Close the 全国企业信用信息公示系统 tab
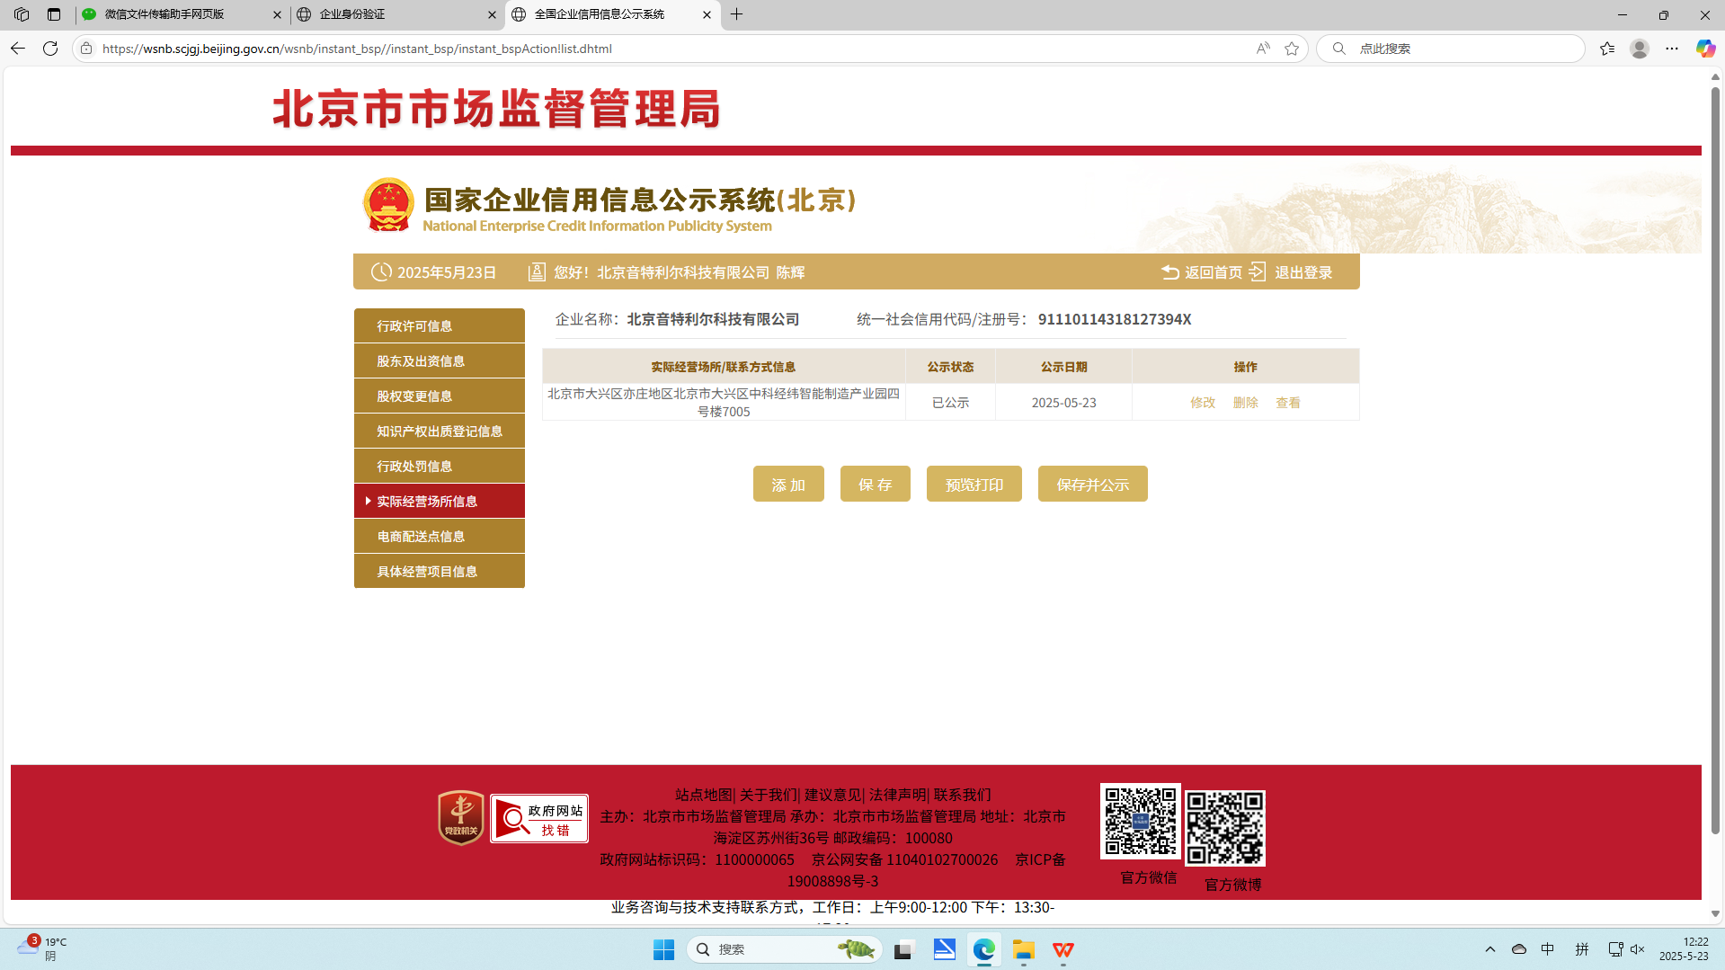Viewport: 1725px width, 970px height. [707, 14]
